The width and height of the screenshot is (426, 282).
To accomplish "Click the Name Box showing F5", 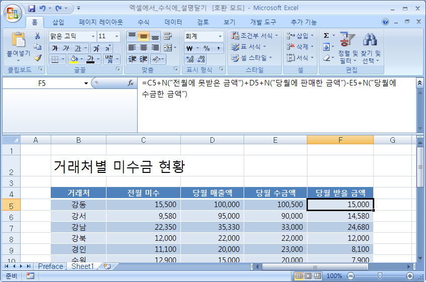I will pos(42,83).
